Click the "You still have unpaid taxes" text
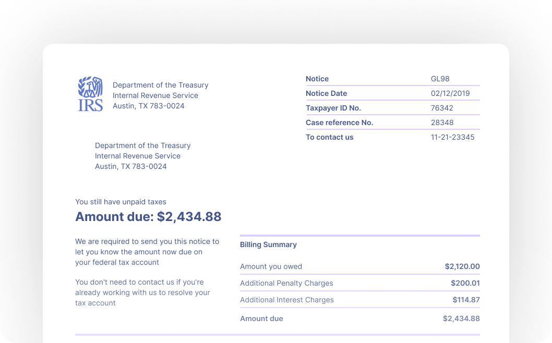The width and height of the screenshot is (552, 343). [121, 202]
